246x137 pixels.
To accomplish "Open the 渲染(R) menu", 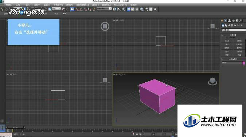I will 95,5.
